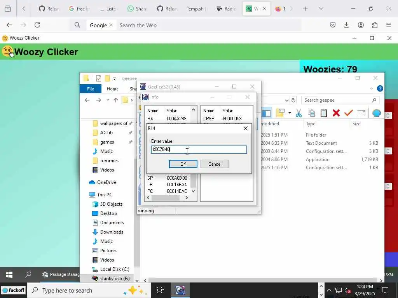Go forward in File Explorer
Viewport: 398px width, 298px height.
(98, 100)
